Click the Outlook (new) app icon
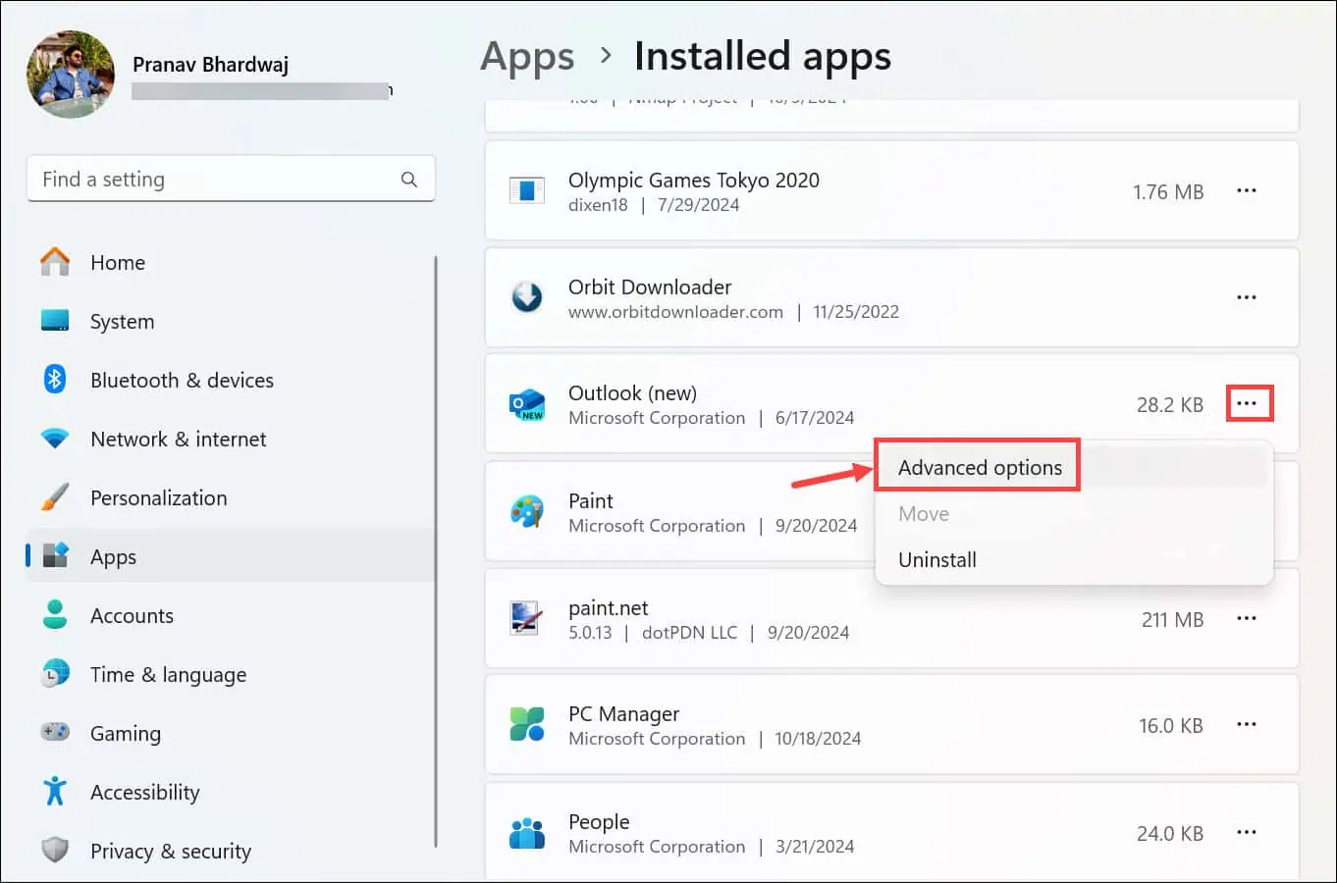The width and height of the screenshot is (1337, 883). [x=527, y=403]
